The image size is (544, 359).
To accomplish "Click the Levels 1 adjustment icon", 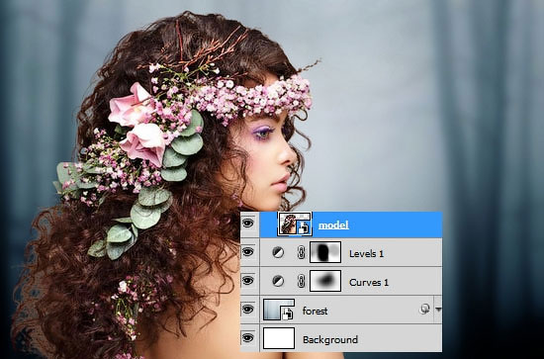I will pos(278,252).
